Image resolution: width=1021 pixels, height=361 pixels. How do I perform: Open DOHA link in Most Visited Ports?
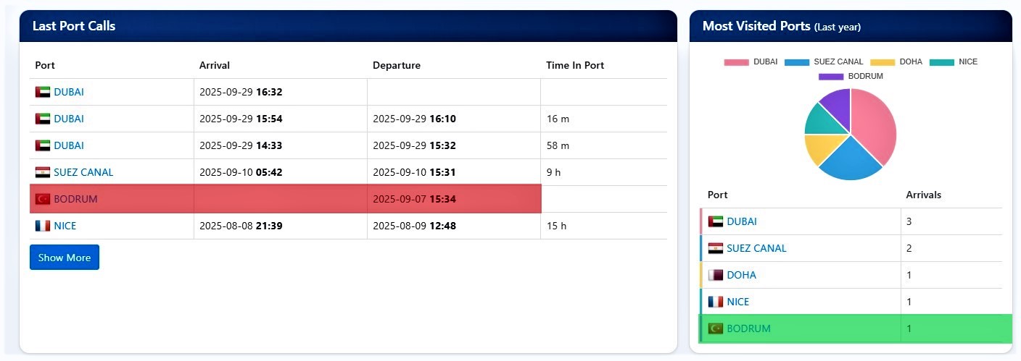pyautogui.click(x=741, y=275)
